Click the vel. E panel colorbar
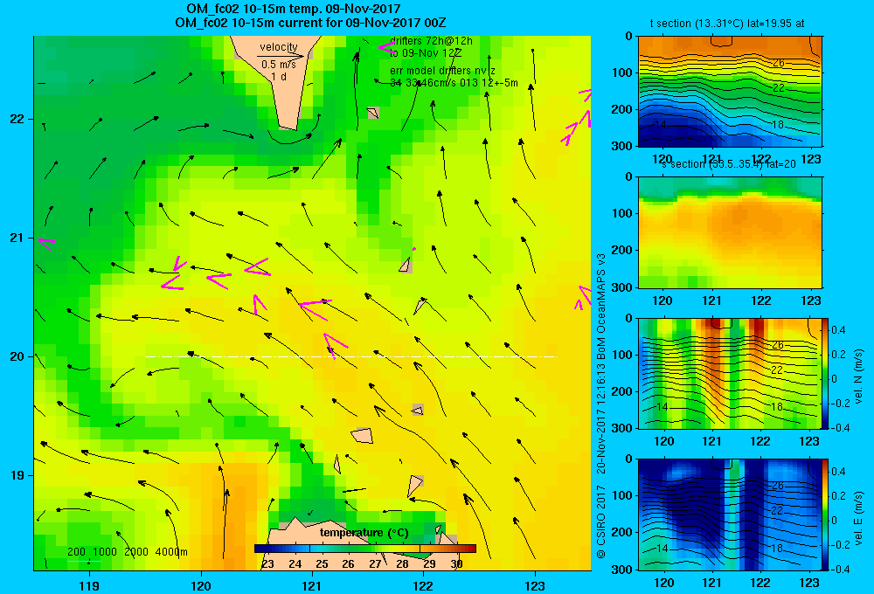The image size is (874, 594). (825, 515)
